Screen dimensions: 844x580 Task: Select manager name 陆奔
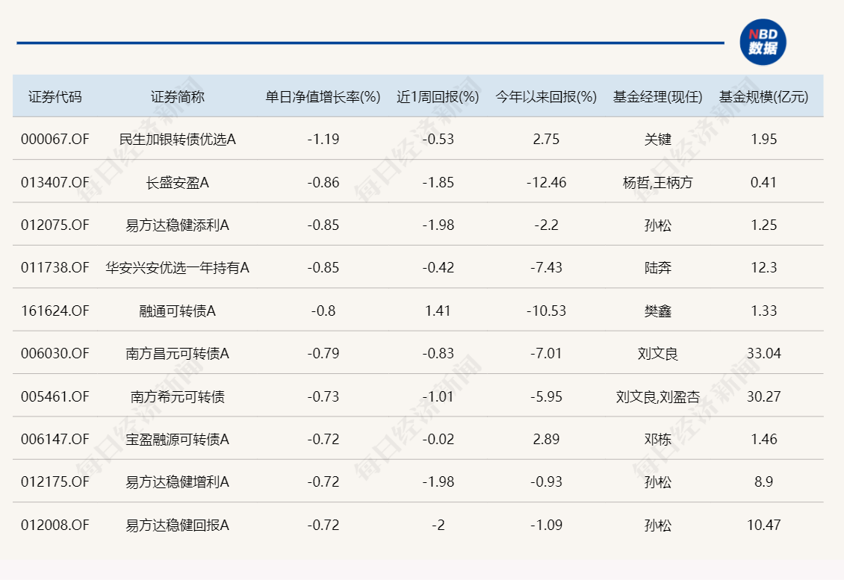(x=658, y=267)
